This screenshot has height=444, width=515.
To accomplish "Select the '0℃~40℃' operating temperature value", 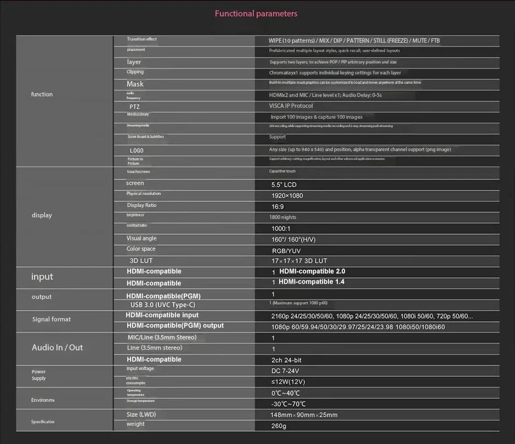I will point(285,393).
